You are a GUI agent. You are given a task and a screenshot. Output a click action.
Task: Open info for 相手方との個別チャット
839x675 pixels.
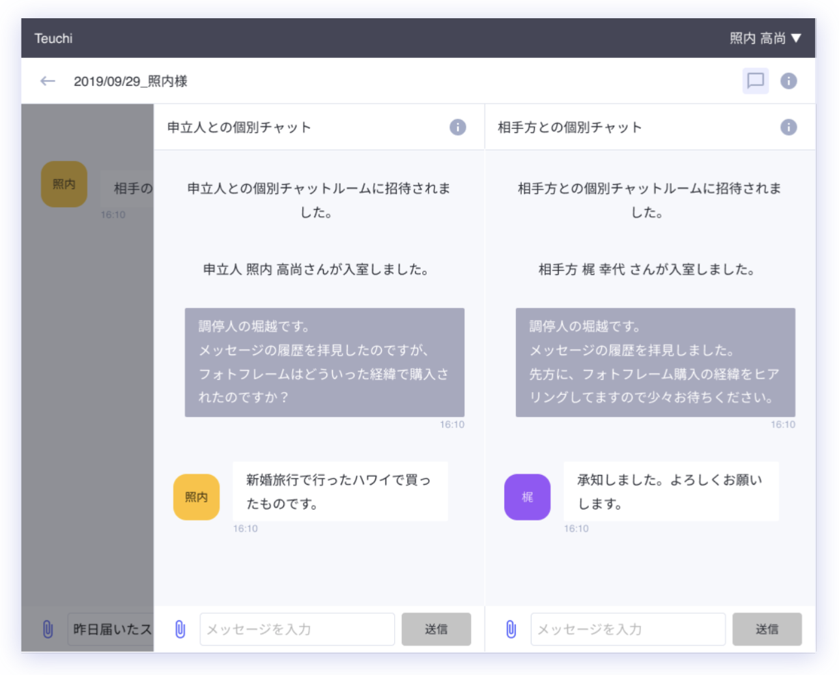click(788, 127)
